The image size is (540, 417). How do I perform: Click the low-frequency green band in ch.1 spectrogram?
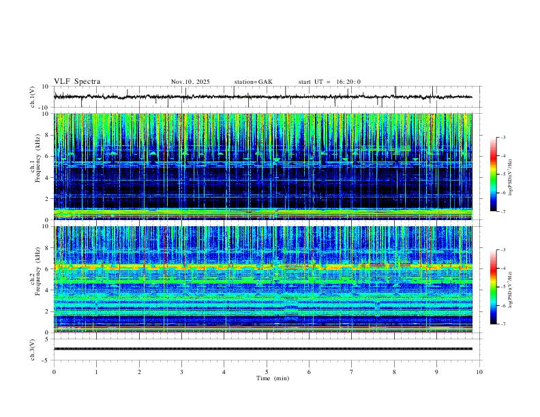262,213
